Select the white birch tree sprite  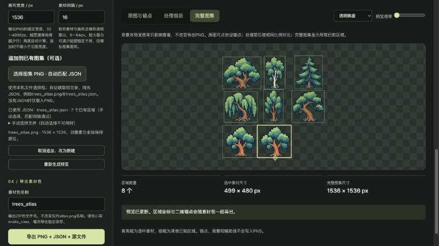274,73
